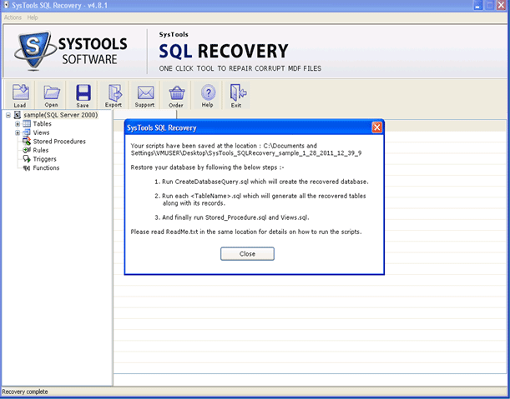Click the Order basket icon
This screenshot has height=399, width=510.
point(176,93)
